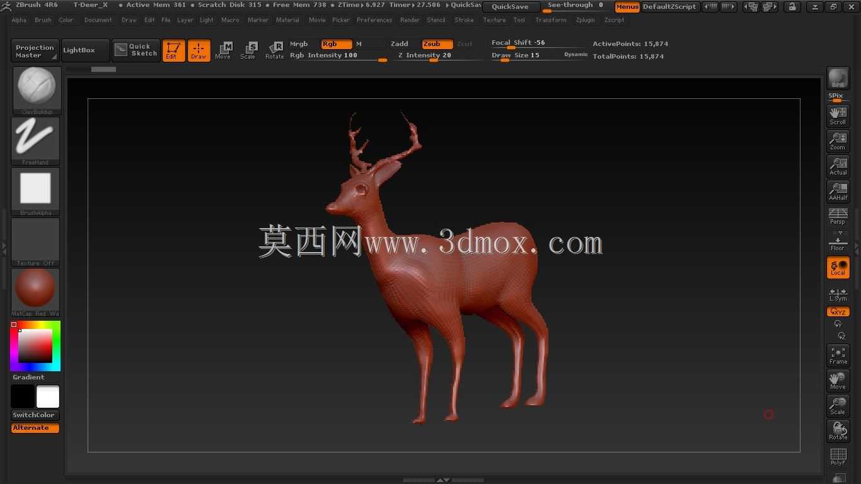Toggle Dynamic draw size
This screenshot has width=861, height=484.
575,55
